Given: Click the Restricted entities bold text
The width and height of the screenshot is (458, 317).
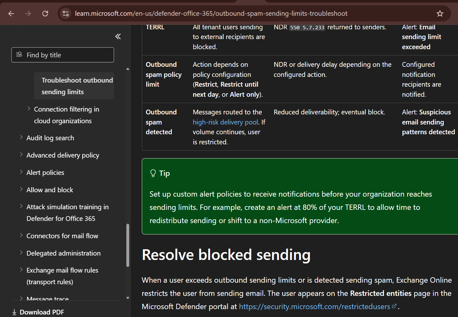Looking at the screenshot, I should [x=381, y=293].
